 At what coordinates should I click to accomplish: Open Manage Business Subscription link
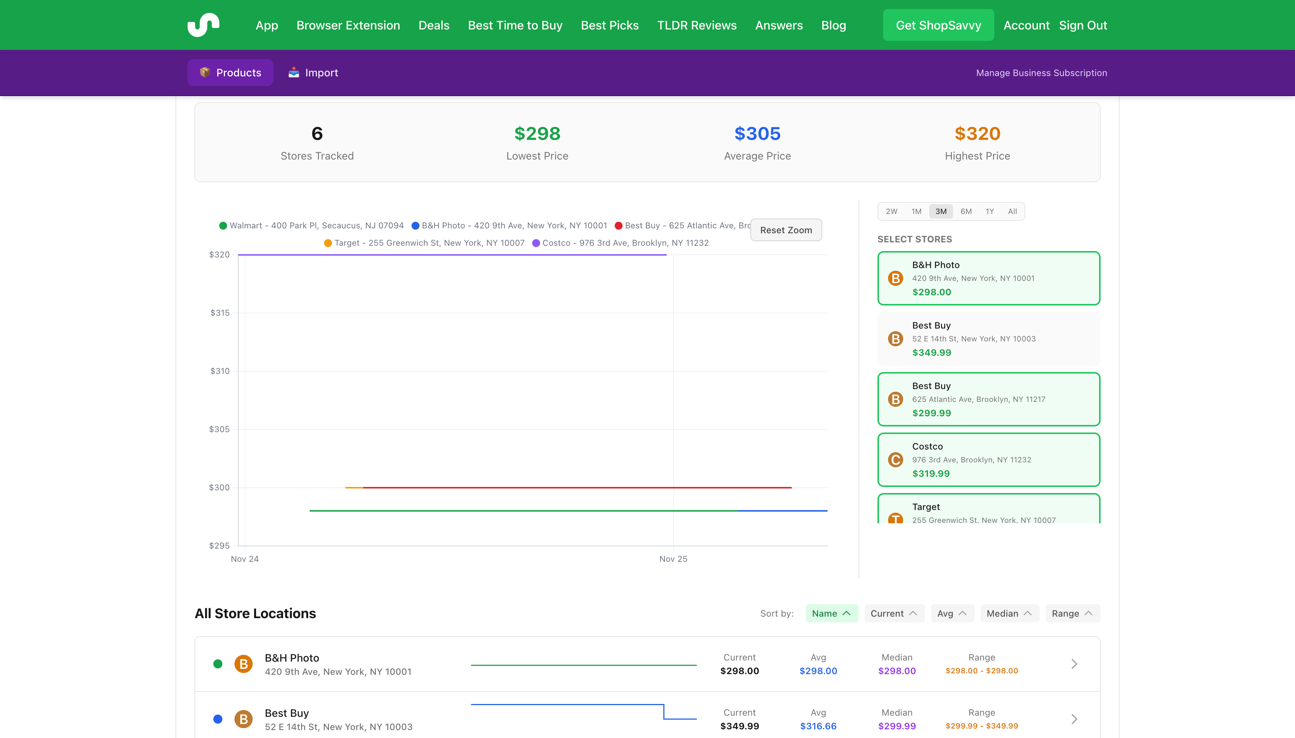tap(1042, 73)
